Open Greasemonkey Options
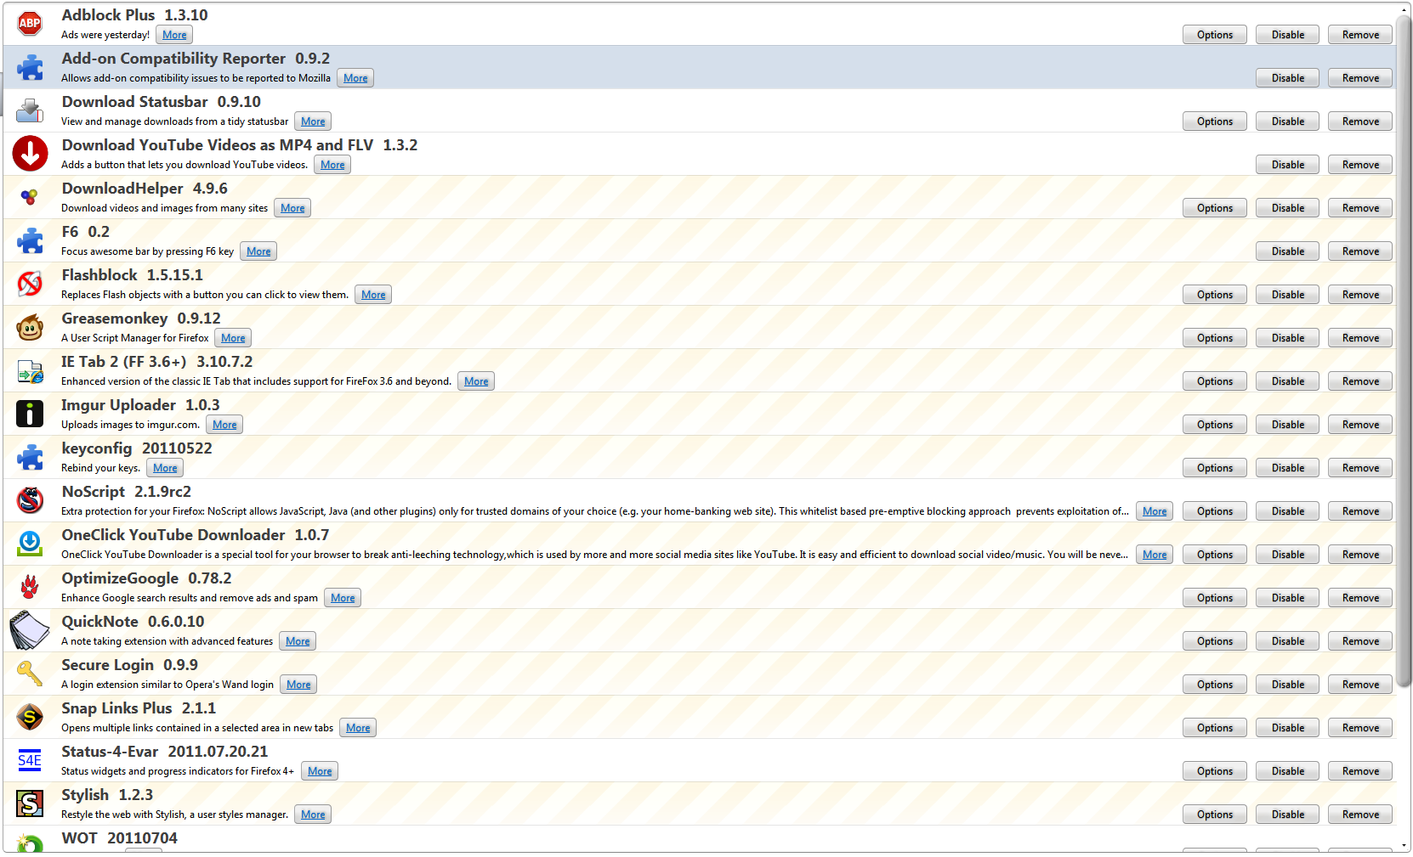This screenshot has height=857, width=1413. tap(1214, 338)
